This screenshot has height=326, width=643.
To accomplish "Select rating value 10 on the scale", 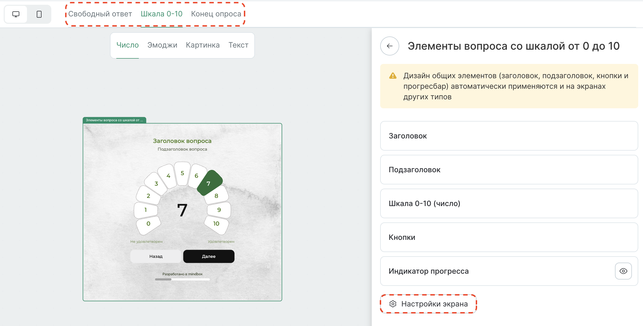I will coord(216,224).
